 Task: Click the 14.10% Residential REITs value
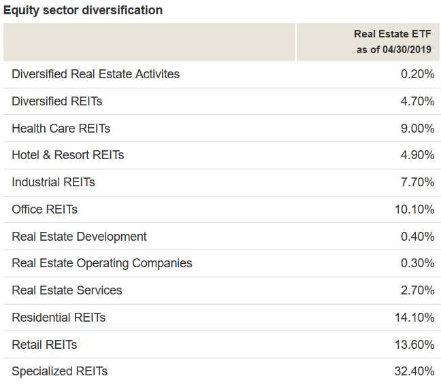click(414, 318)
